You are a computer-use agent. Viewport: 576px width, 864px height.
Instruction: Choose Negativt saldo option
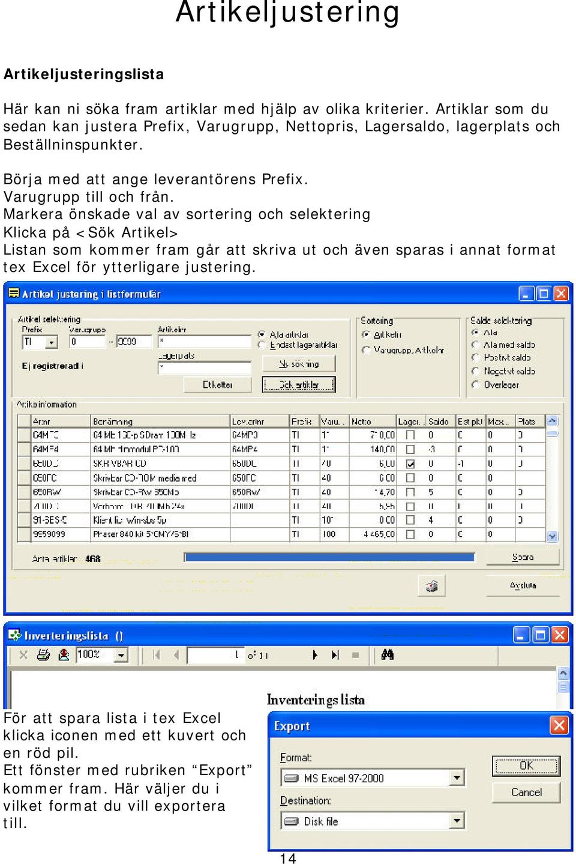tap(475, 371)
